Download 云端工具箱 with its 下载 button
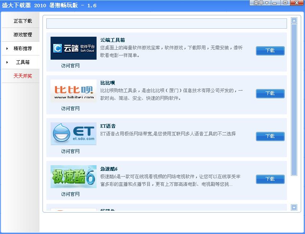 point(270,50)
